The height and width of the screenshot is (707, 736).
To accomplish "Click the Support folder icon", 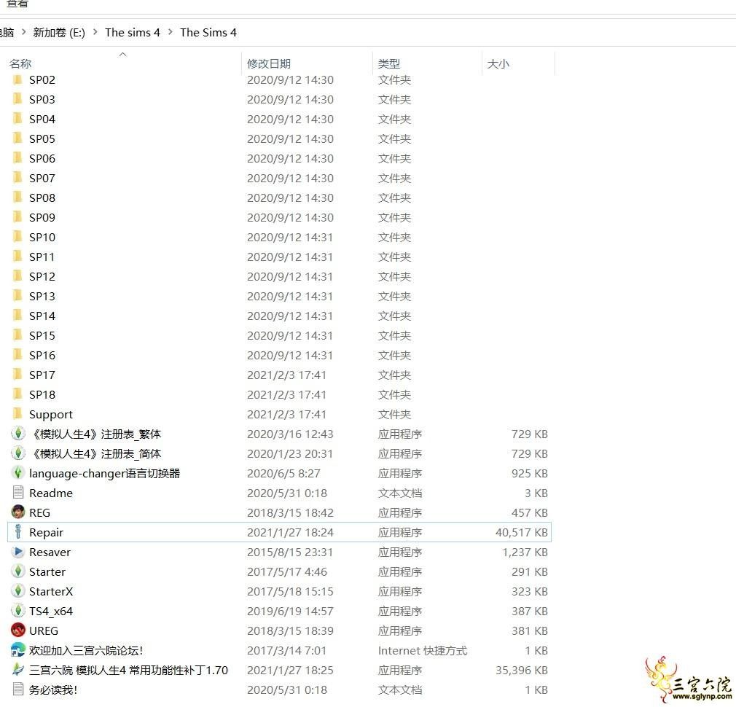I will tap(17, 414).
